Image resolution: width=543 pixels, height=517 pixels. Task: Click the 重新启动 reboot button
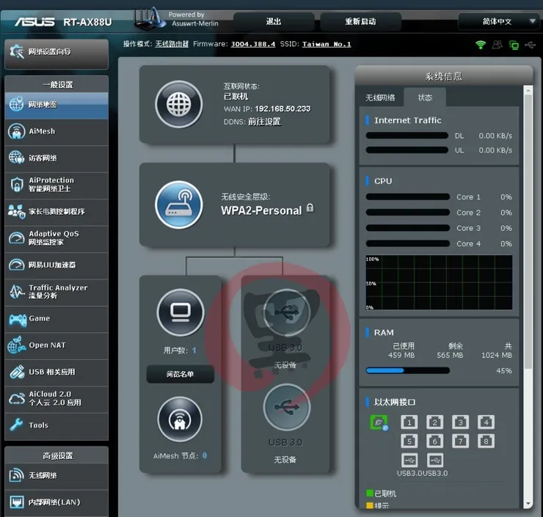360,21
